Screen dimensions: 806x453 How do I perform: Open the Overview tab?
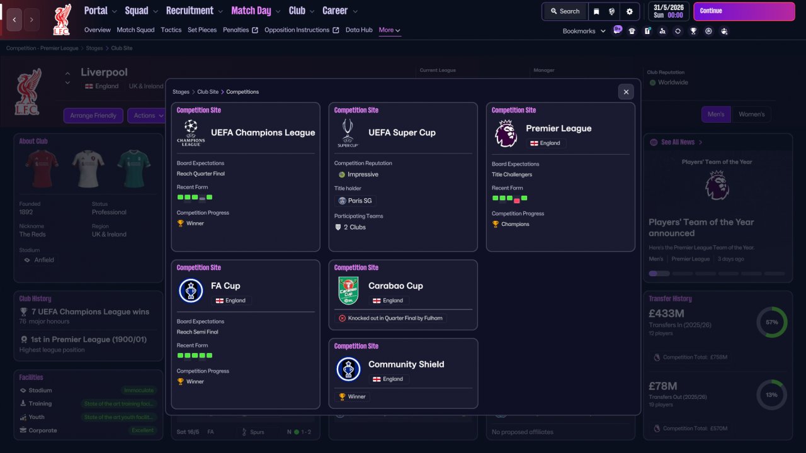tap(98, 30)
